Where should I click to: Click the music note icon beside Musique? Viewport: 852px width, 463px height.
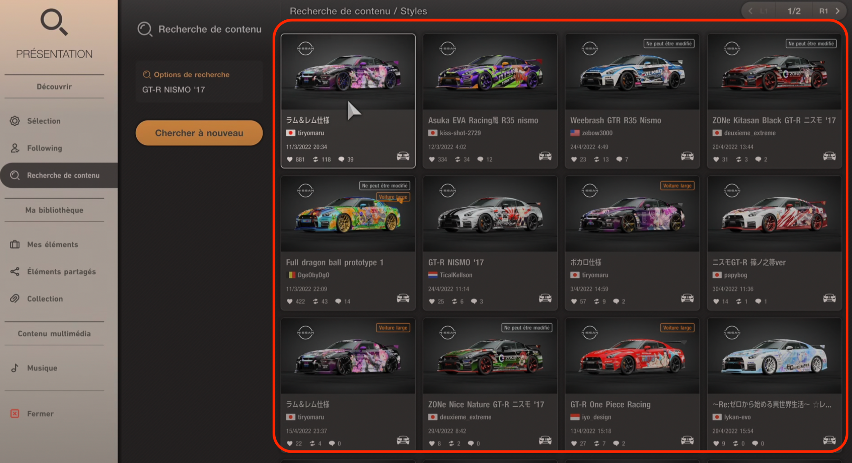coord(15,368)
